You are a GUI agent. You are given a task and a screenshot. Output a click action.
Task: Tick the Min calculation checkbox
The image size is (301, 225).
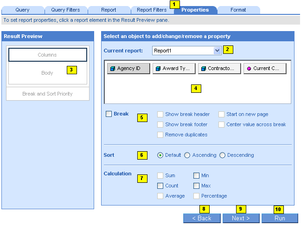[x=197, y=176]
